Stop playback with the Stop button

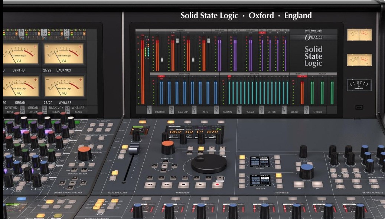(x=184, y=184)
